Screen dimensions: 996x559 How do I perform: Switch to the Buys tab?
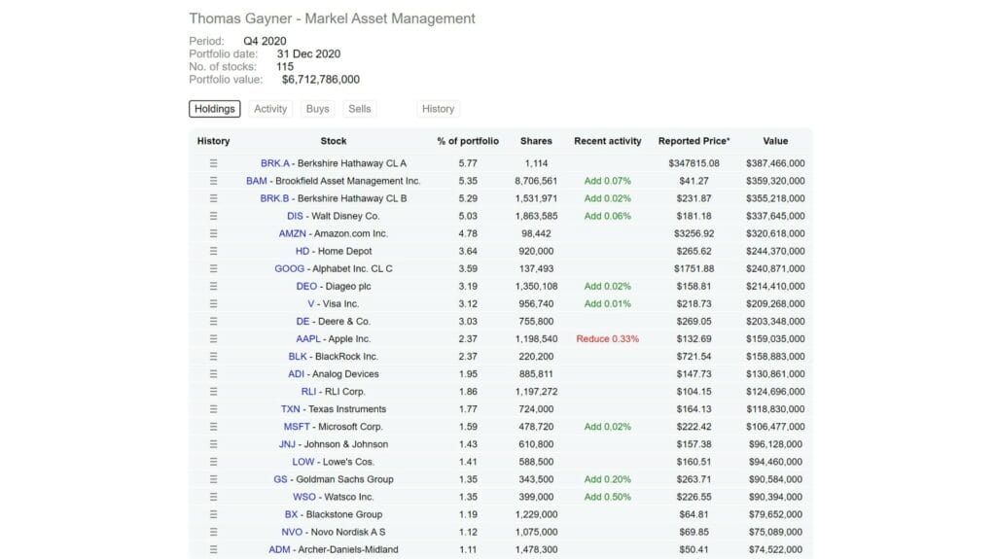[318, 109]
